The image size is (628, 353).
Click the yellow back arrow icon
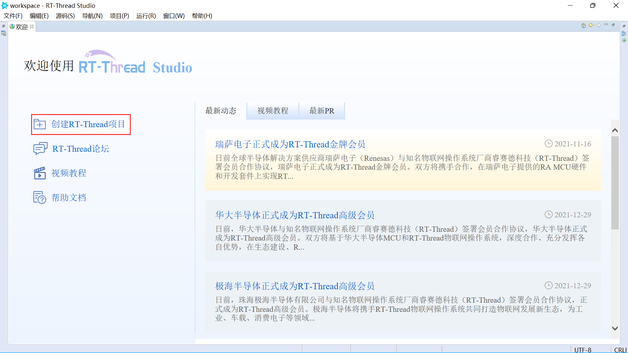coord(591,25)
